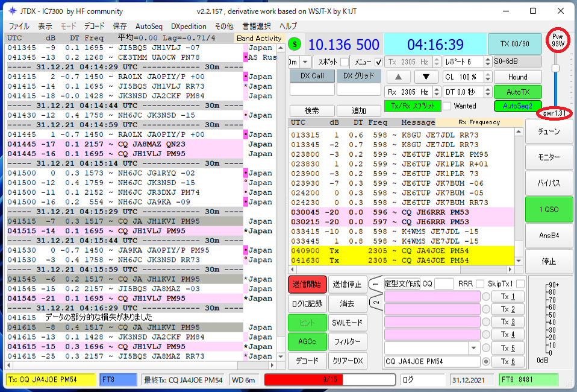Open the band selector dropdown arrow

coord(306,62)
